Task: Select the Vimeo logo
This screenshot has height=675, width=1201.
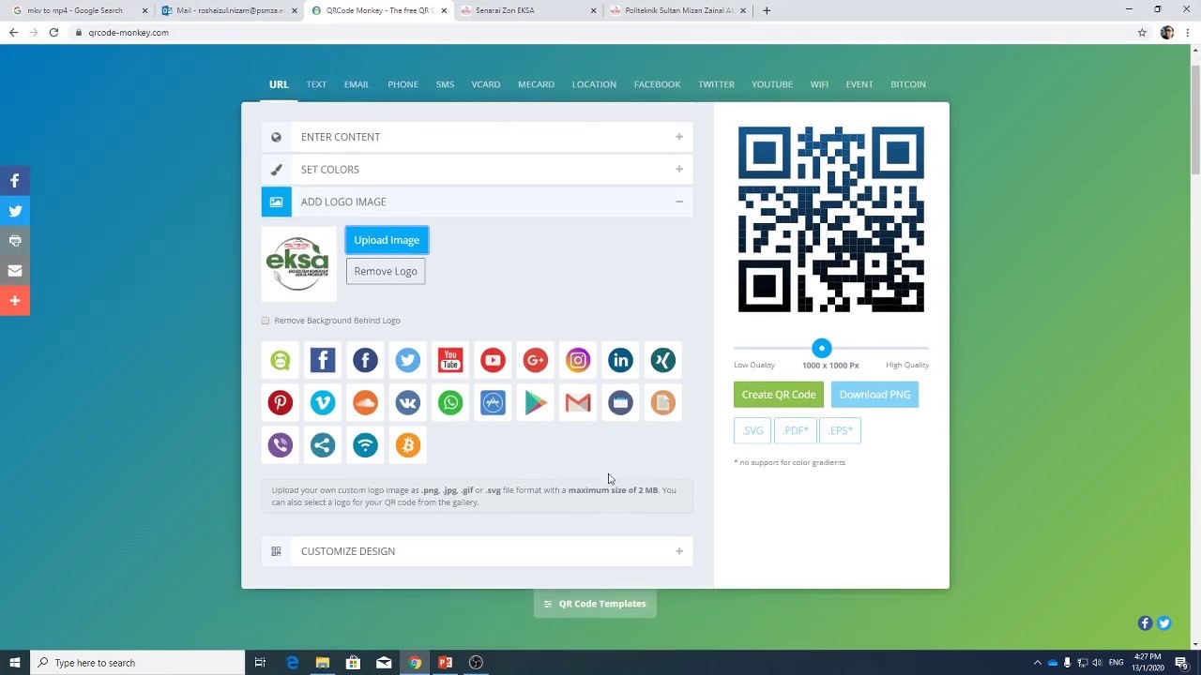Action: (323, 402)
